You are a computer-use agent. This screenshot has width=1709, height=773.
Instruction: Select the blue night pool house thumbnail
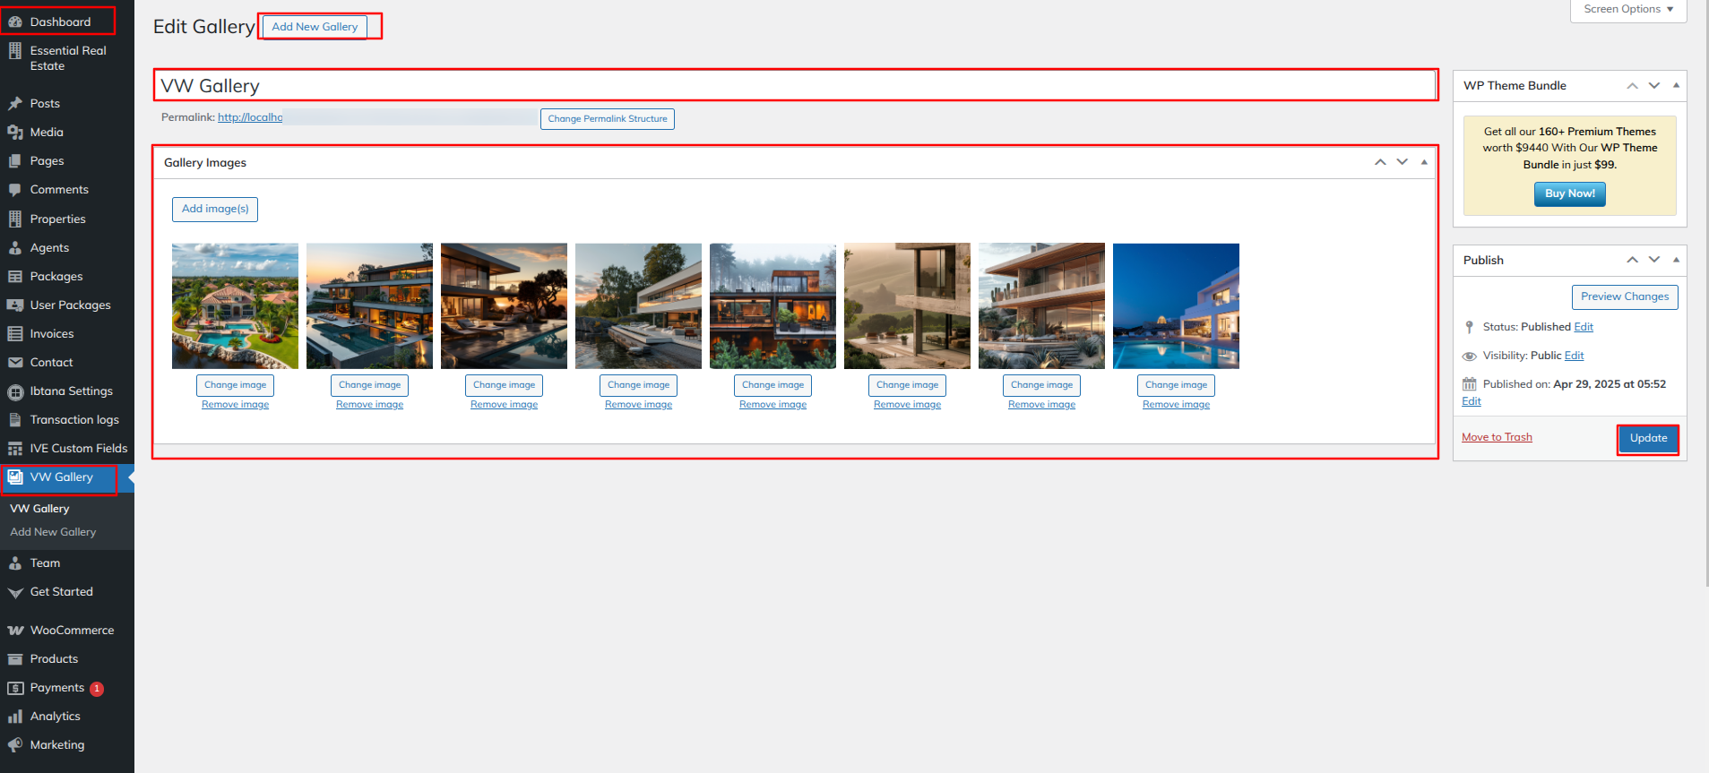coord(1176,306)
